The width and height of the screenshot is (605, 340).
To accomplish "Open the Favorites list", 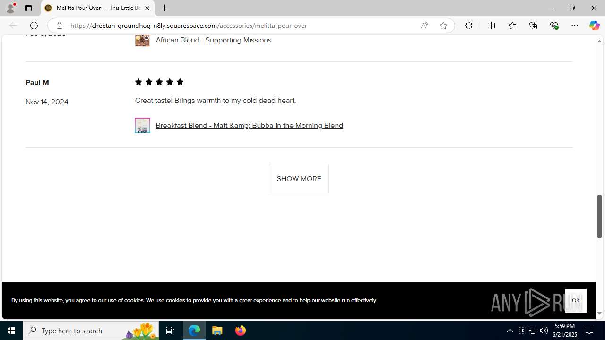I will click(x=512, y=25).
